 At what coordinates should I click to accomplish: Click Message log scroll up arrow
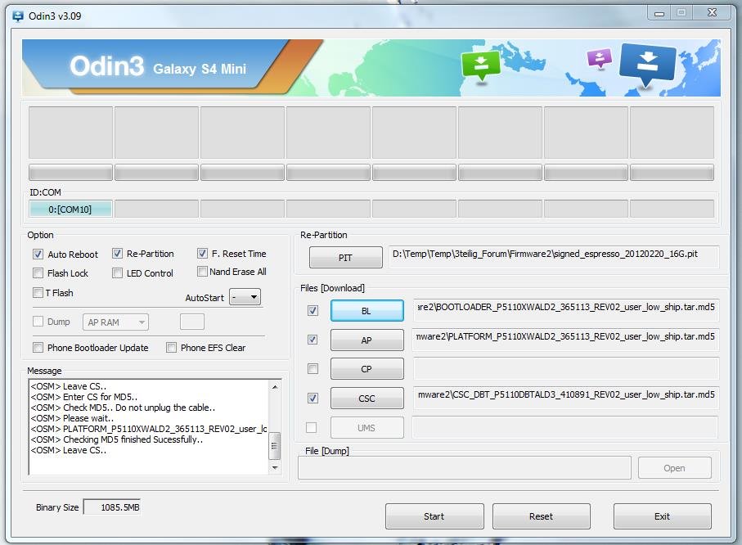(274, 387)
